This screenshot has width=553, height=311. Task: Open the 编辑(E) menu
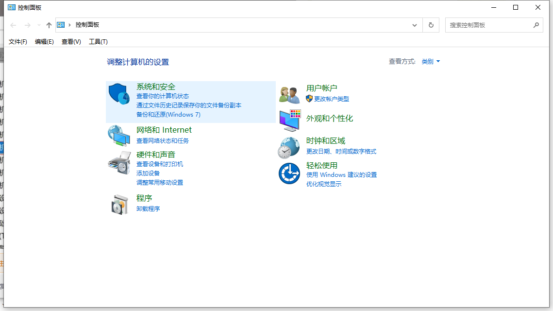(x=44, y=42)
